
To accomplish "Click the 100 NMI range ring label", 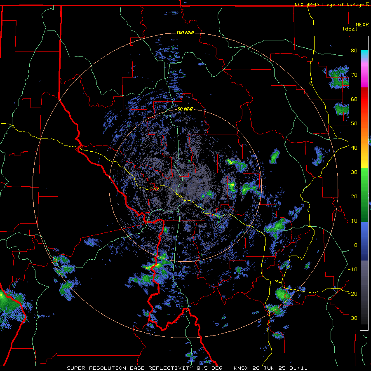I will click(185, 33).
